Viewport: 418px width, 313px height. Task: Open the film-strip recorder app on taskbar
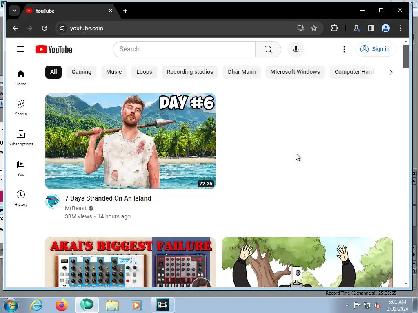pyautogui.click(x=163, y=305)
